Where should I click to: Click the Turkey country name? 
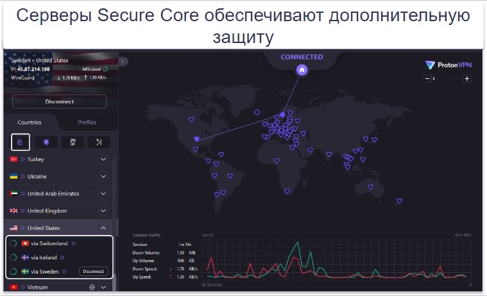[x=36, y=159]
